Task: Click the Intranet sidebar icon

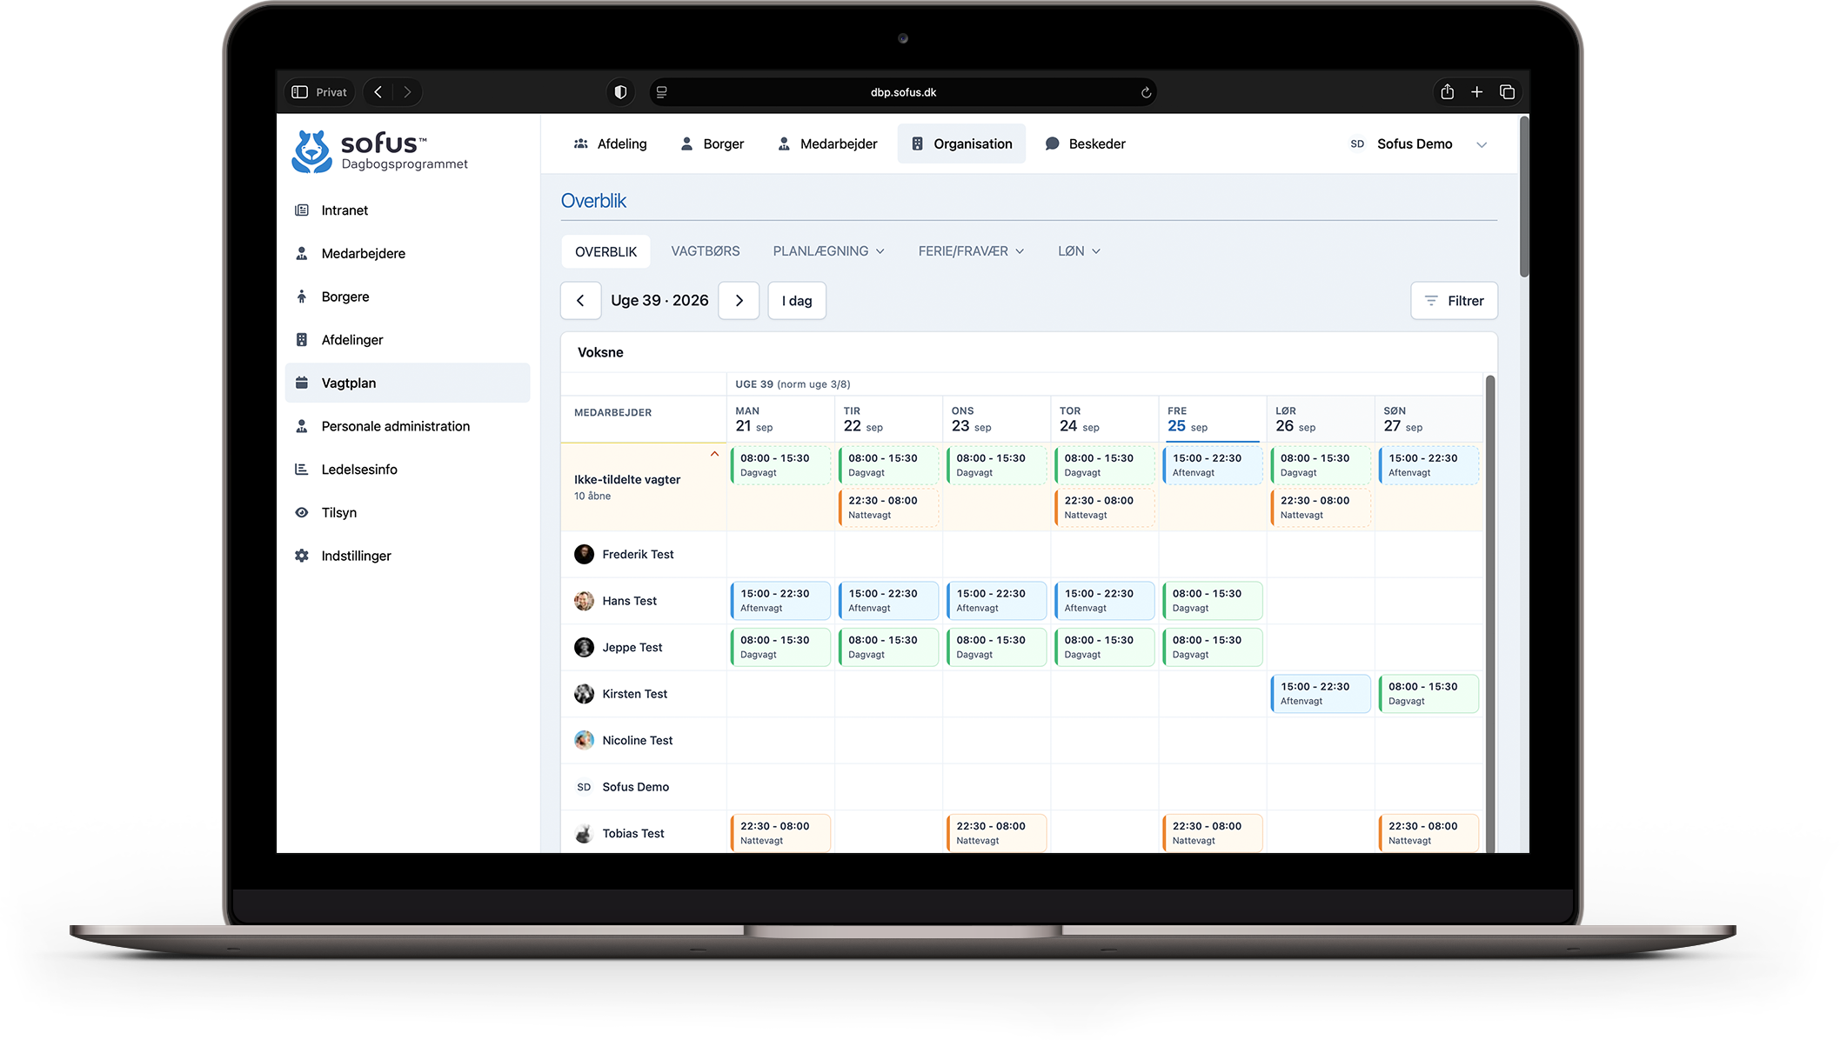Action: [x=302, y=210]
